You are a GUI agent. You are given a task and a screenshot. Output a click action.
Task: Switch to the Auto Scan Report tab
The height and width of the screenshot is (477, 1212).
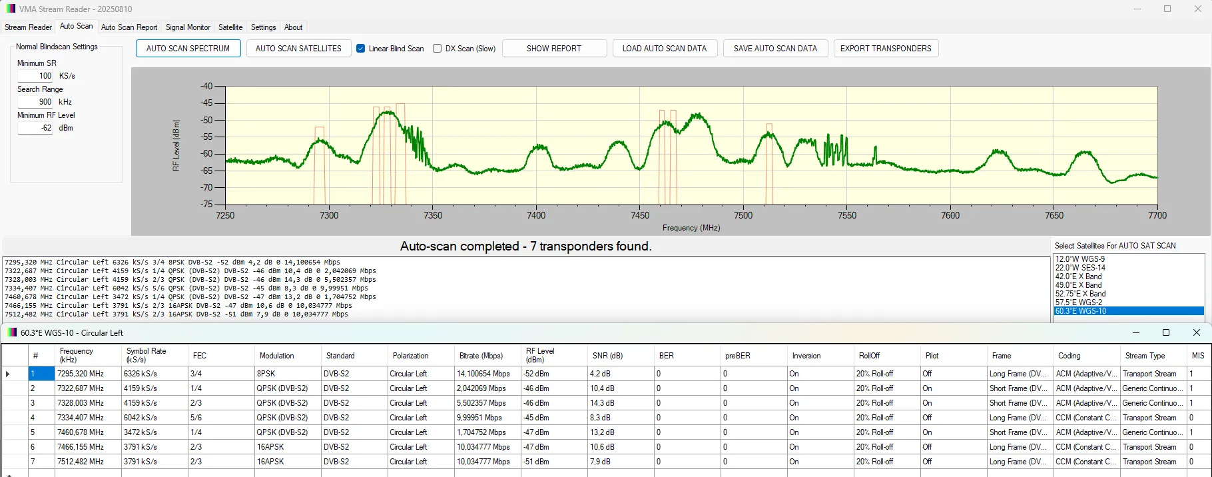tap(129, 27)
